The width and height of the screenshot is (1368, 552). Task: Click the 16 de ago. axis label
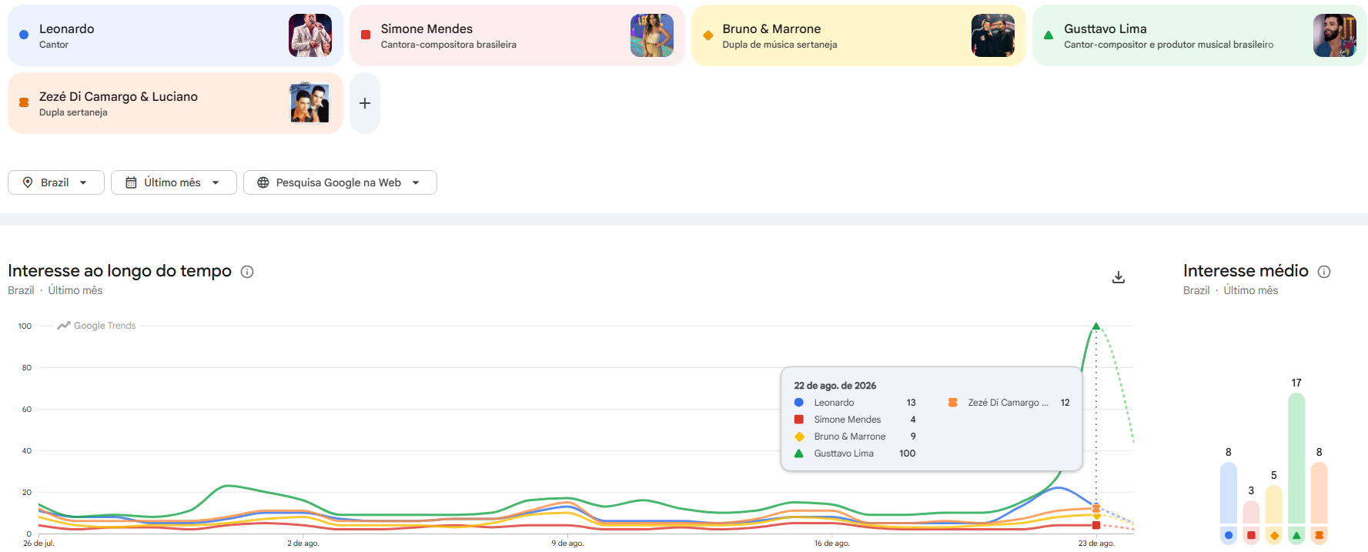pyautogui.click(x=832, y=544)
